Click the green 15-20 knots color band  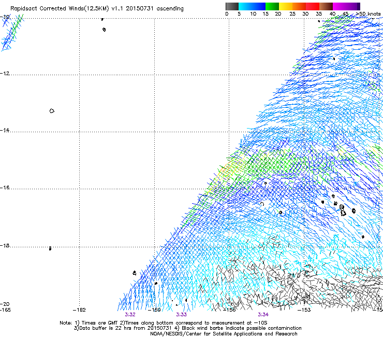pos(272,6)
